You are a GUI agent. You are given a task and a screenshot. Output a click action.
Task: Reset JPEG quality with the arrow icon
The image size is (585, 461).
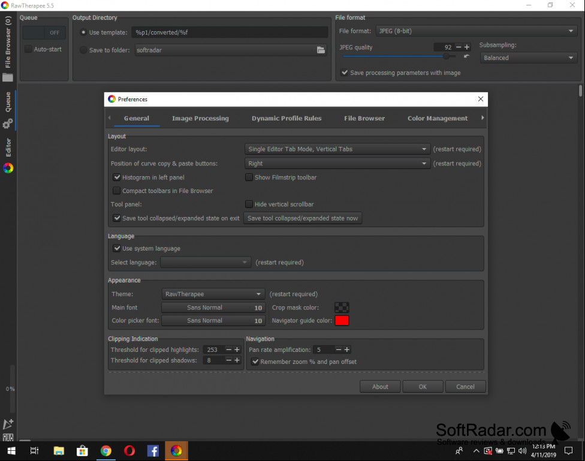[x=466, y=56]
